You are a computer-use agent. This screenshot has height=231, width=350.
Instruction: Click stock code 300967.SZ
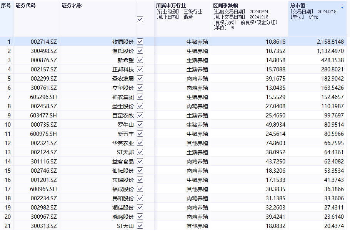[x=43, y=216]
